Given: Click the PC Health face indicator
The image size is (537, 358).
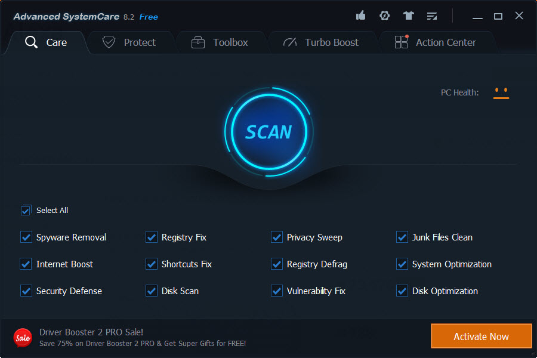Looking at the screenshot, I should 501,92.
